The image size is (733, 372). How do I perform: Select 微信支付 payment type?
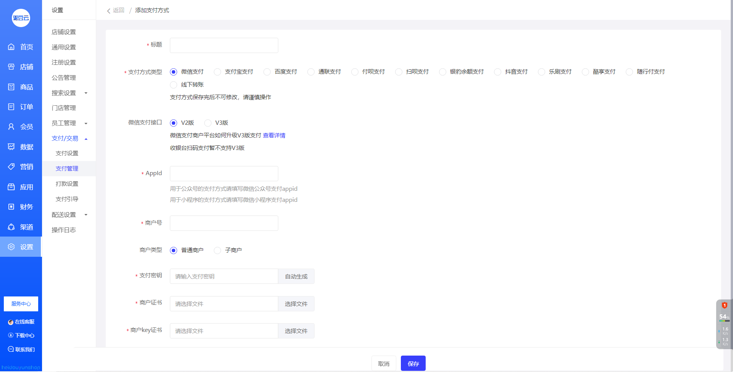[x=173, y=72]
